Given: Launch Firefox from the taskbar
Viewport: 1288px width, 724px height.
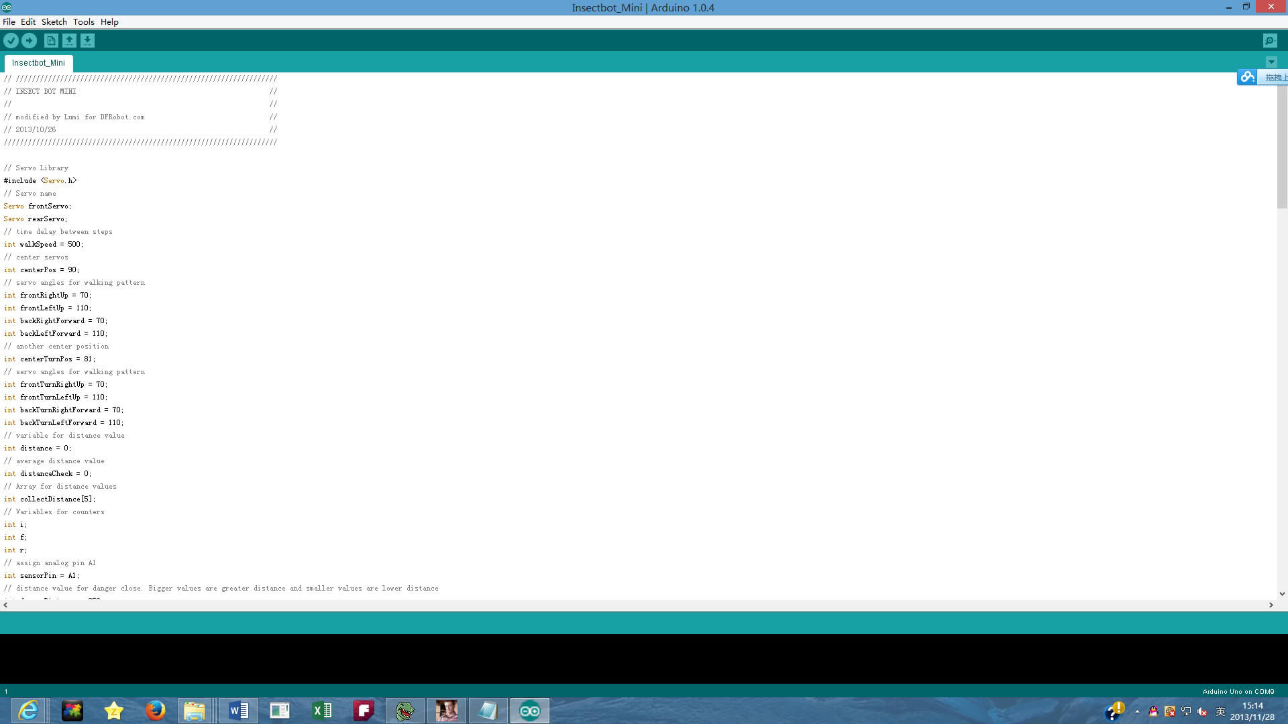Looking at the screenshot, I should [156, 711].
